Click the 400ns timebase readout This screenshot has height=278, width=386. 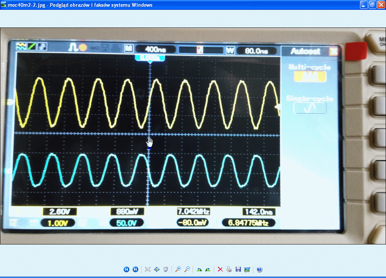pyautogui.click(x=156, y=49)
